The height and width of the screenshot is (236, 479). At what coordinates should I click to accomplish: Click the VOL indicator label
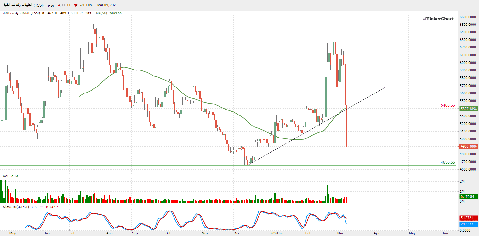(x=6, y=177)
